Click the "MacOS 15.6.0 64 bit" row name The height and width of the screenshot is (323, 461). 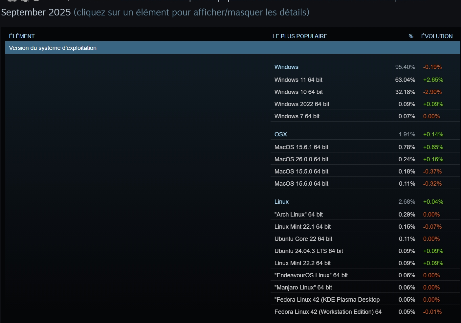301,184
